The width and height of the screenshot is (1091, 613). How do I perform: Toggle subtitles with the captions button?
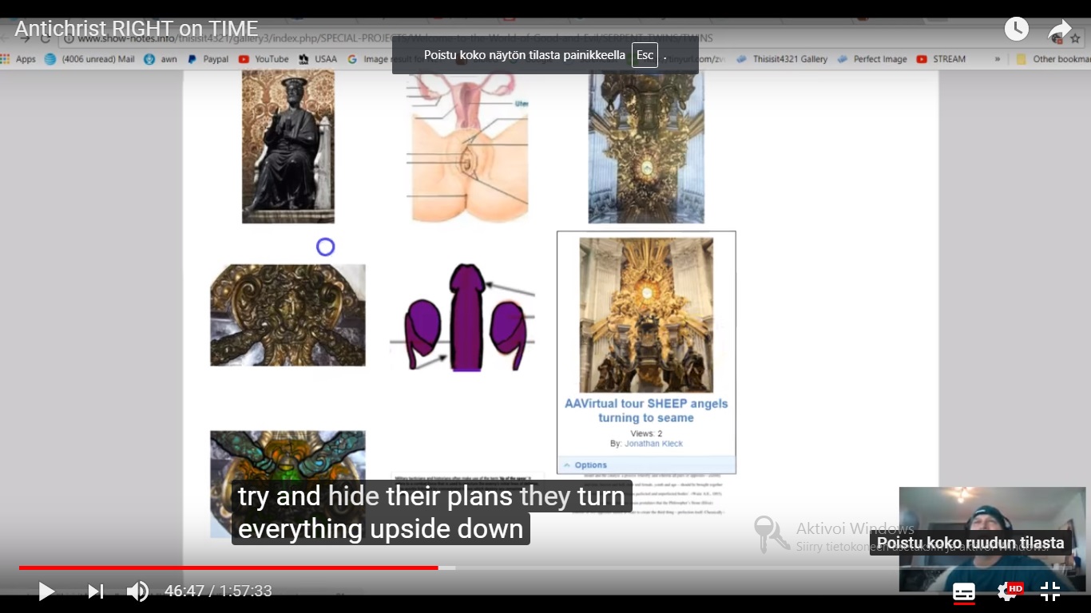click(964, 591)
